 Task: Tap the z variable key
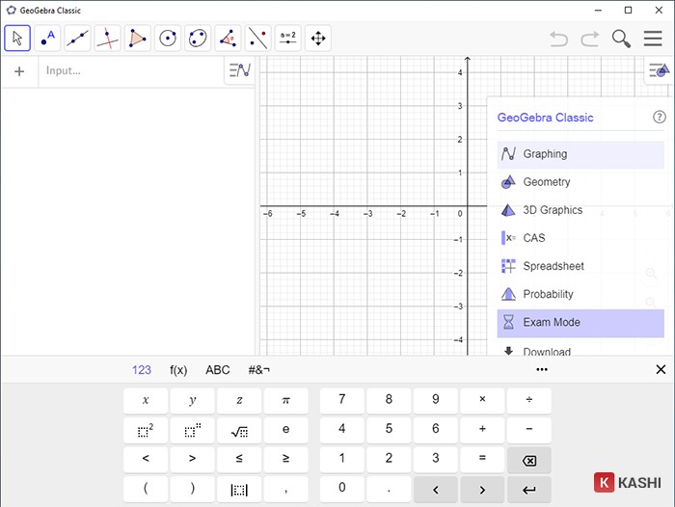[x=239, y=400]
